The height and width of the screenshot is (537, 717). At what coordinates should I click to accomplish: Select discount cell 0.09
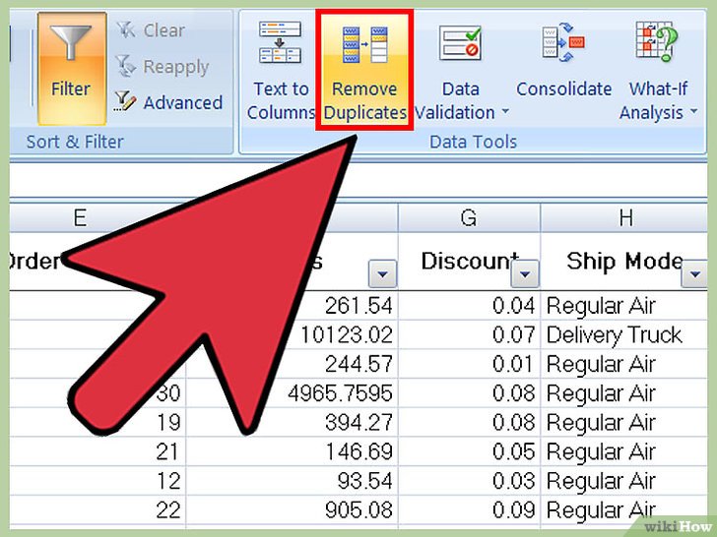click(x=469, y=510)
